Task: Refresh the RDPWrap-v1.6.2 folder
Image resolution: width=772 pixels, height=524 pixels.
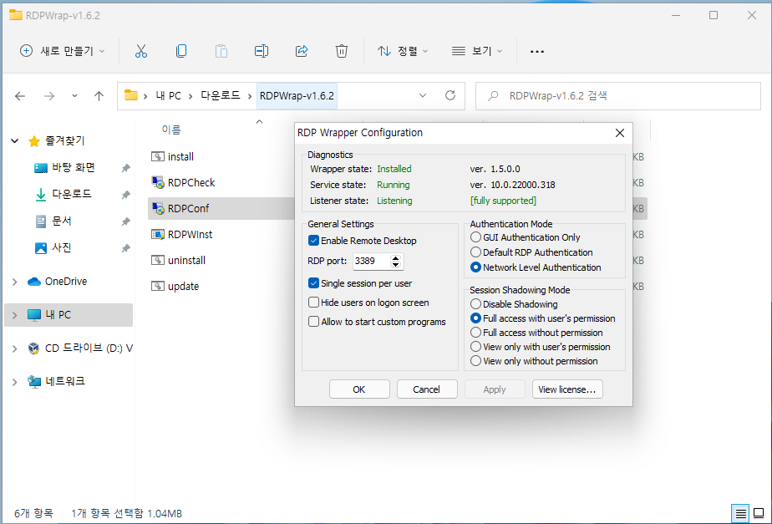Action: (x=450, y=95)
